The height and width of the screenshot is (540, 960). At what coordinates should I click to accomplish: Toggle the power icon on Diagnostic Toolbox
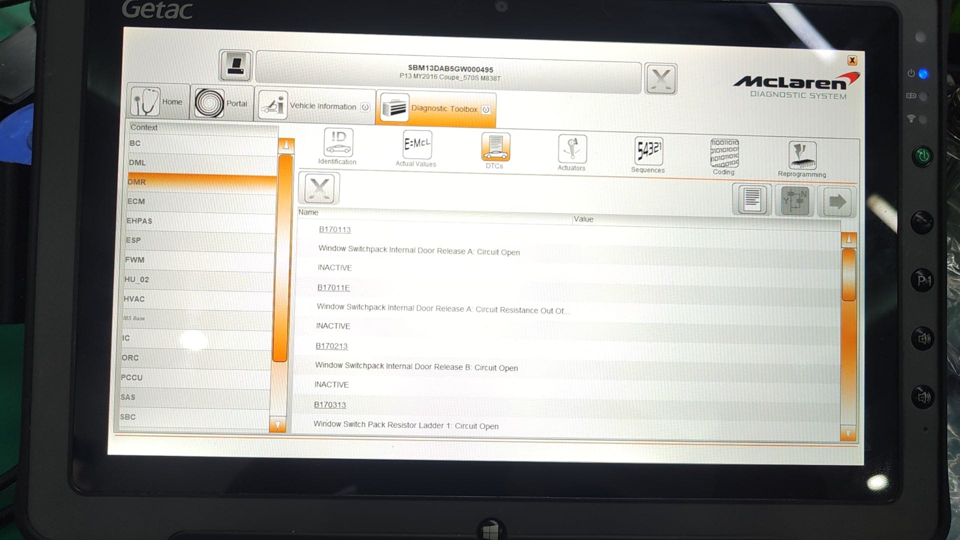click(x=485, y=110)
